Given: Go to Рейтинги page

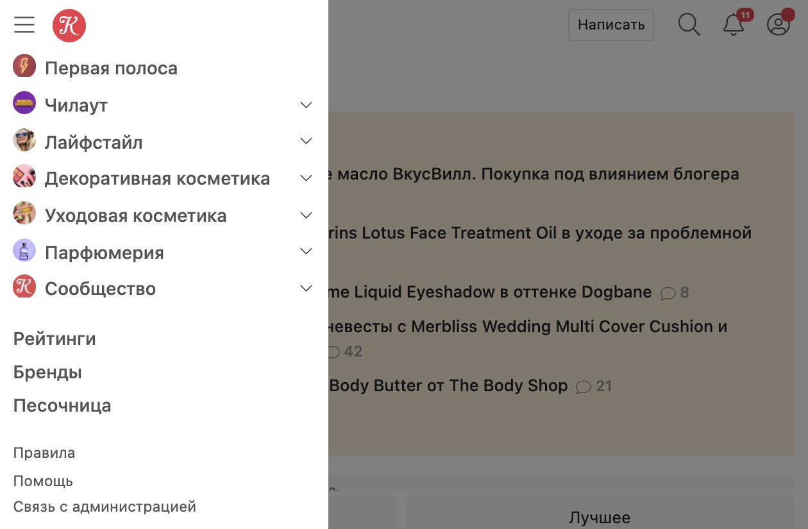Looking at the screenshot, I should click(55, 339).
